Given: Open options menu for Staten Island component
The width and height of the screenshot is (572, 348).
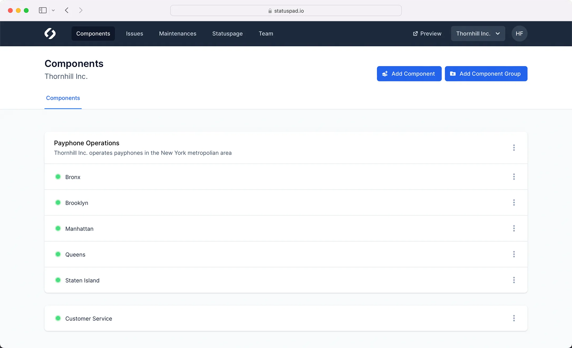Looking at the screenshot, I should click(x=514, y=280).
